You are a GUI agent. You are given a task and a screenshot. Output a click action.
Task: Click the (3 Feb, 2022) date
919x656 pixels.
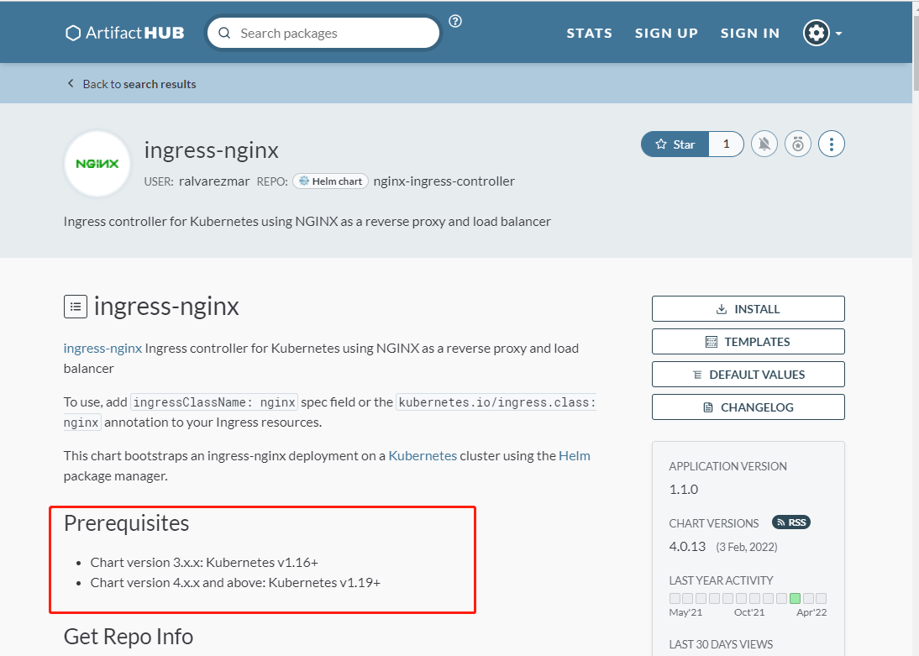747,547
